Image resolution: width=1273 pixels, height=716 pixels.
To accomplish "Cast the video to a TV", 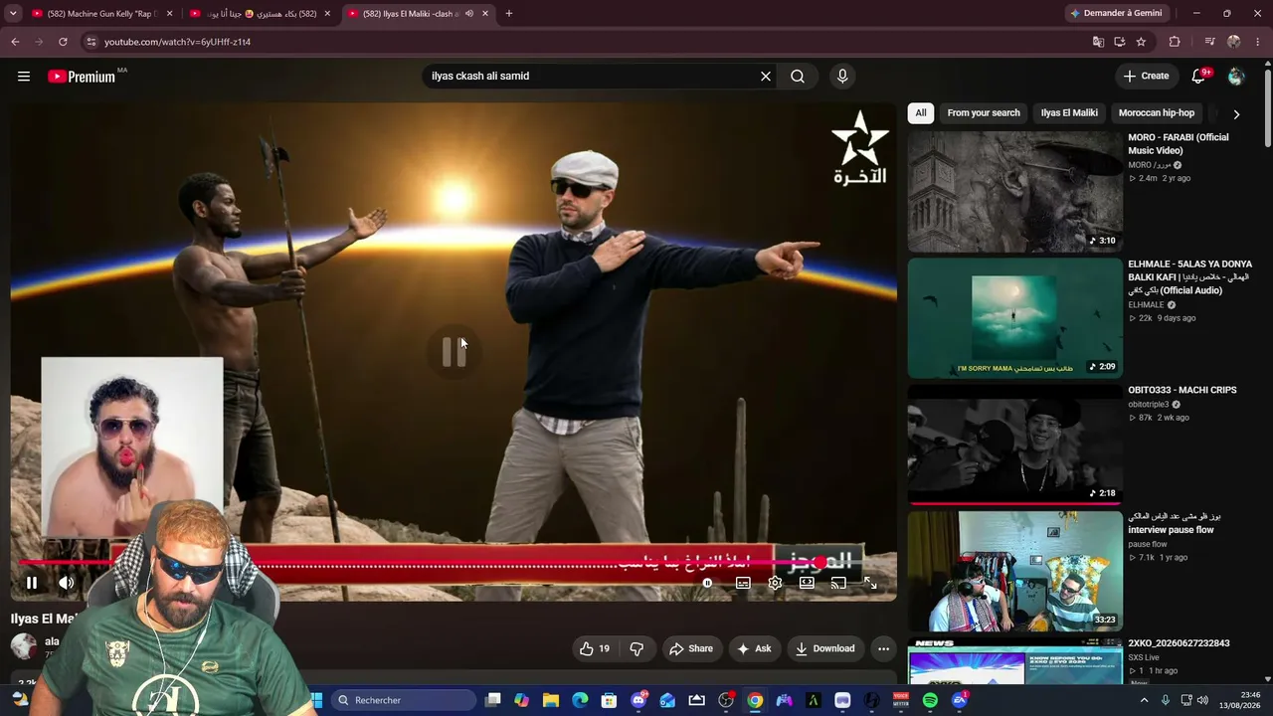I will (838, 584).
